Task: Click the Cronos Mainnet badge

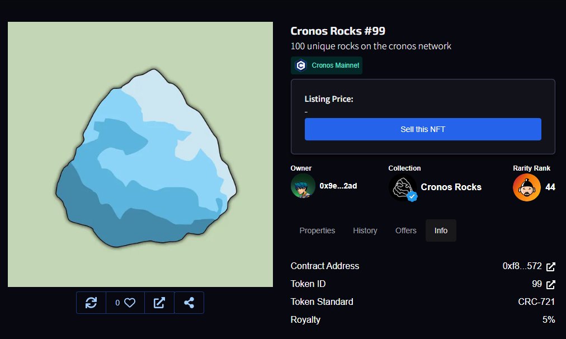Action: click(327, 65)
